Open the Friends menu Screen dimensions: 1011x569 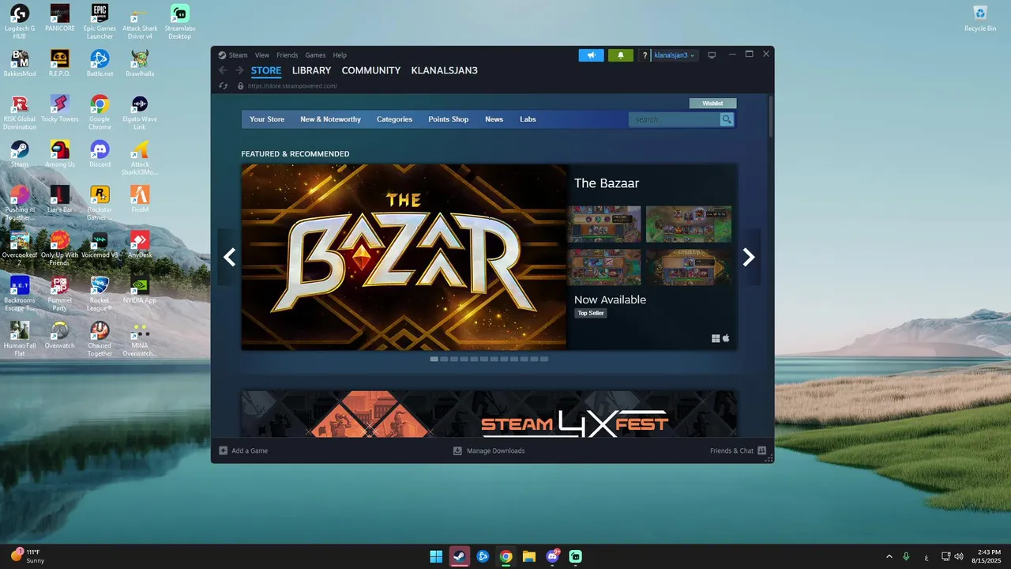(x=288, y=55)
